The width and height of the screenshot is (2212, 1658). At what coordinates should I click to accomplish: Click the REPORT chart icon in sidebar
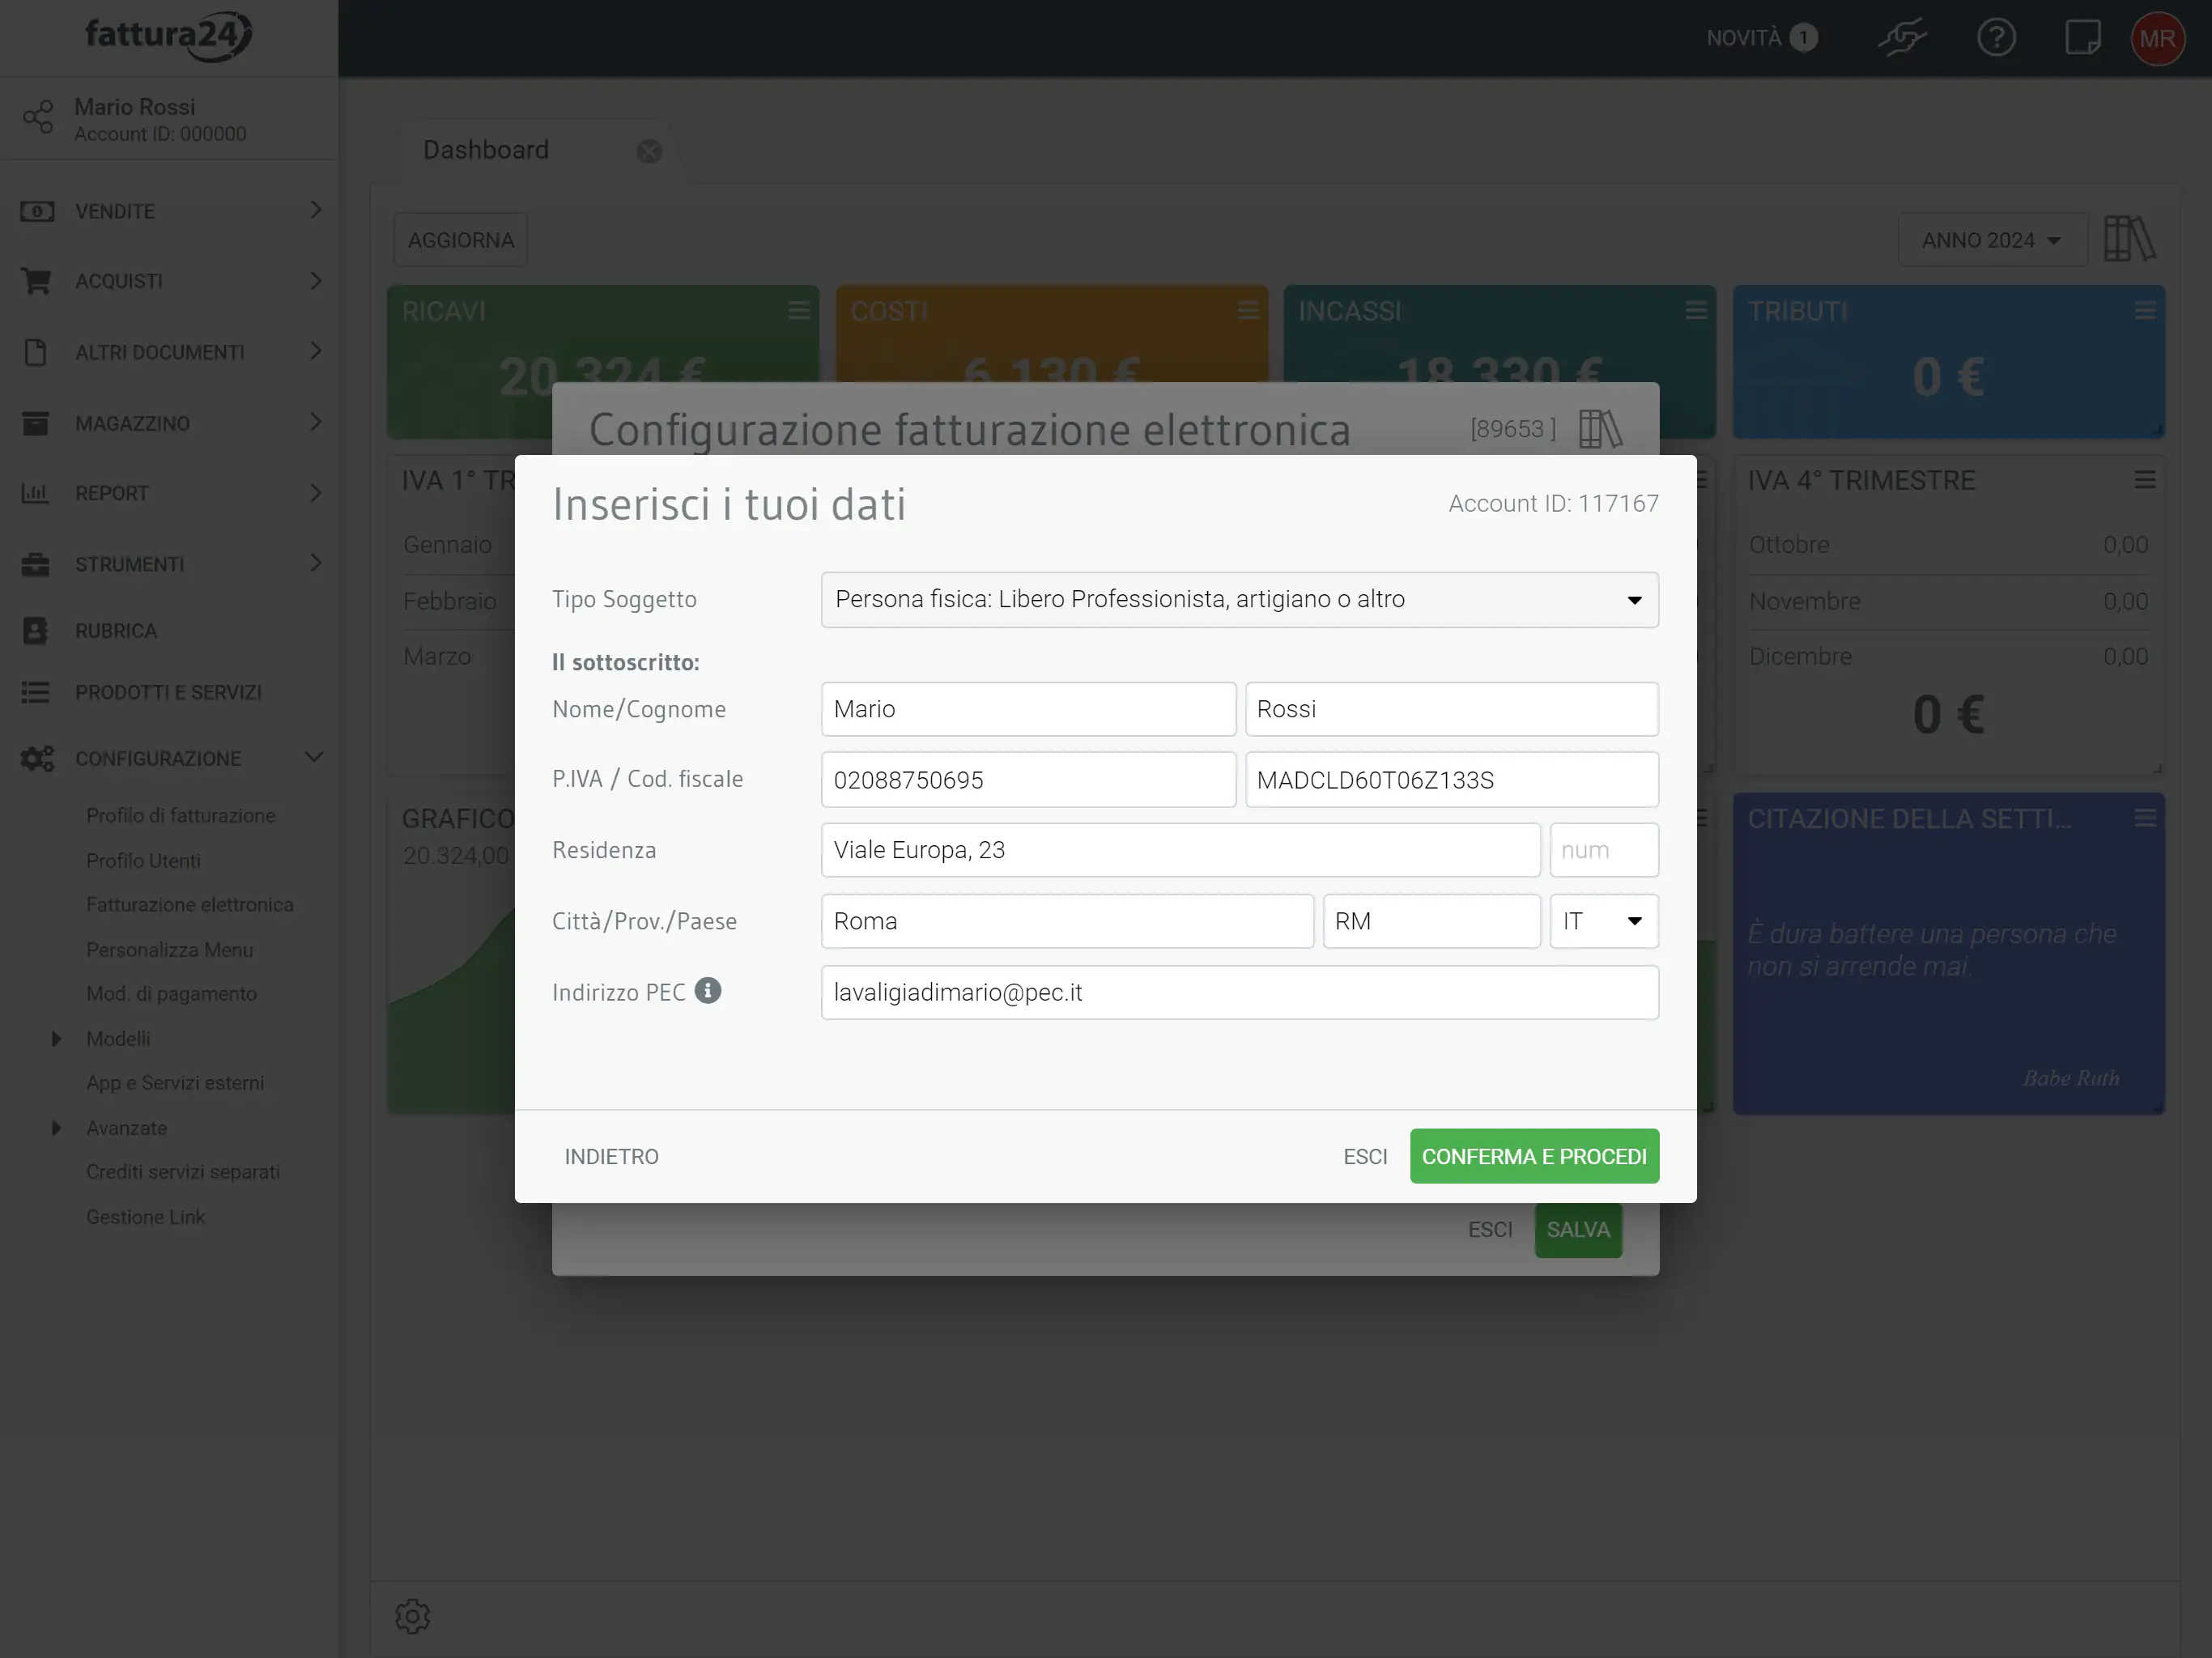click(35, 493)
